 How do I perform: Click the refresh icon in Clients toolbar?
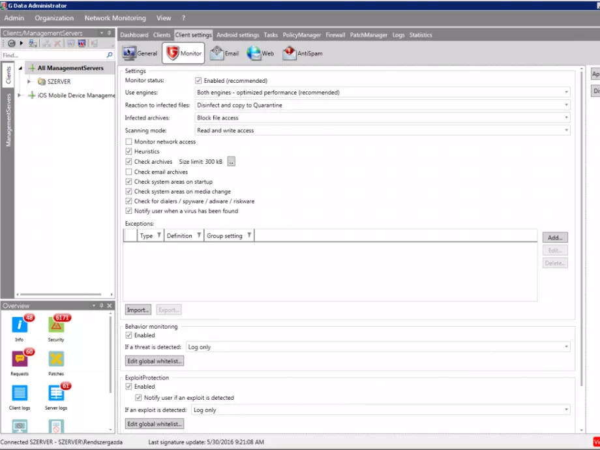click(12, 44)
